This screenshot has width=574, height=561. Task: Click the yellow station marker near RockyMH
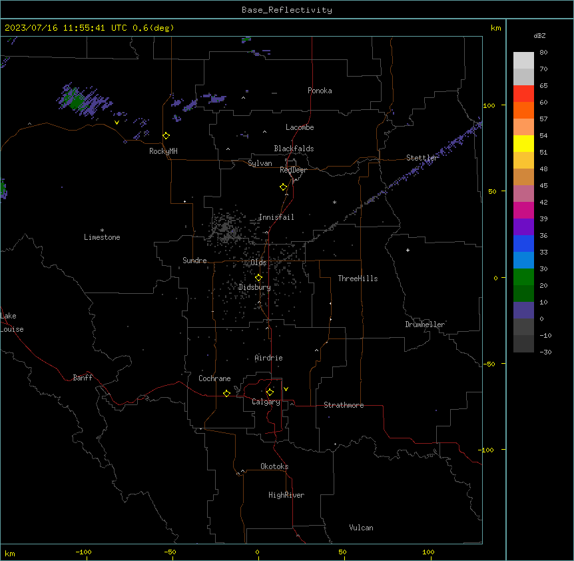click(x=166, y=136)
